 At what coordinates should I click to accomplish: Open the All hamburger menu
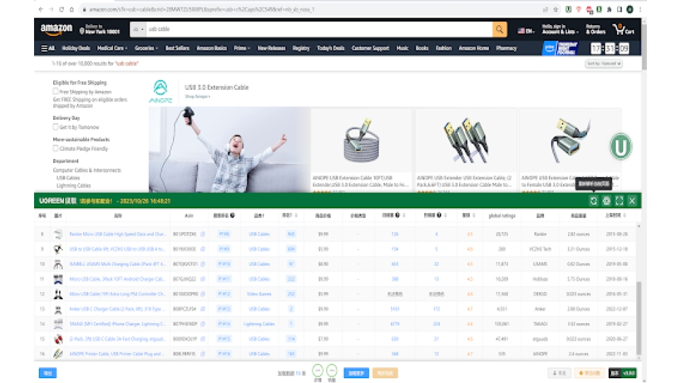tap(48, 48)
